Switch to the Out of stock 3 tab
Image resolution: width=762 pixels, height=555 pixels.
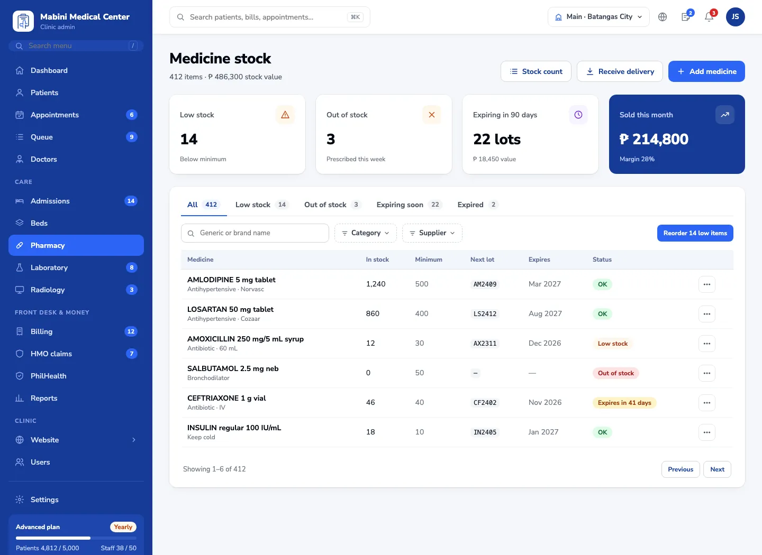pyautogui.click(x=332, y=205)
